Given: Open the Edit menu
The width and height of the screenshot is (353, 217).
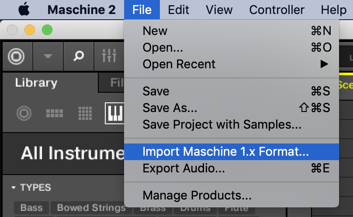Looking at the screenshot, I should click(x=178, y=9).
